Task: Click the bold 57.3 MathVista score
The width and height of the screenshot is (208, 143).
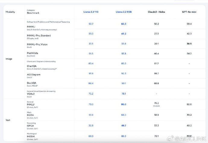Action: tap(124, 53)
